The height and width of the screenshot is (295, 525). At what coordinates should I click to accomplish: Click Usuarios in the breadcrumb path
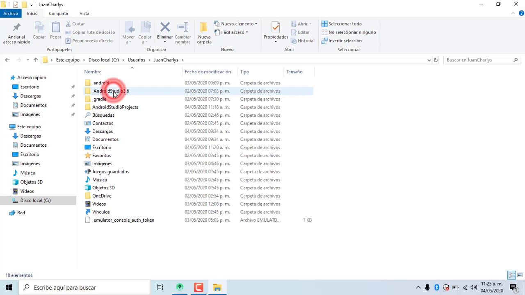(x=136, y=60)
